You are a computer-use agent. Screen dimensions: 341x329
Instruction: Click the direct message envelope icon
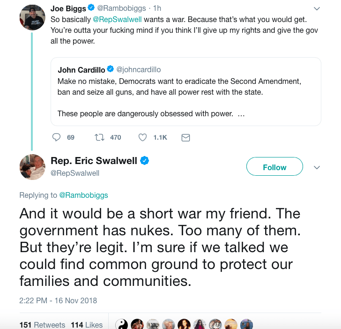tap(185, 137)
